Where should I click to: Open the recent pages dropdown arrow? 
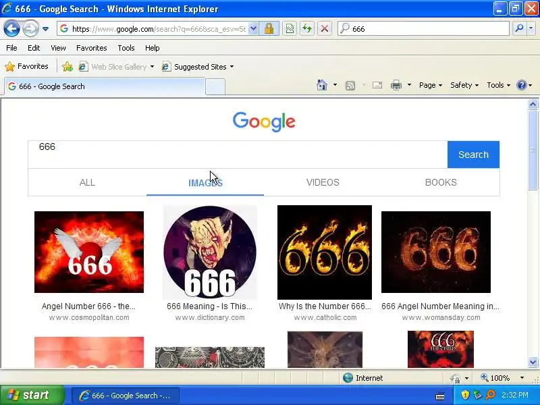pos(45,29)
